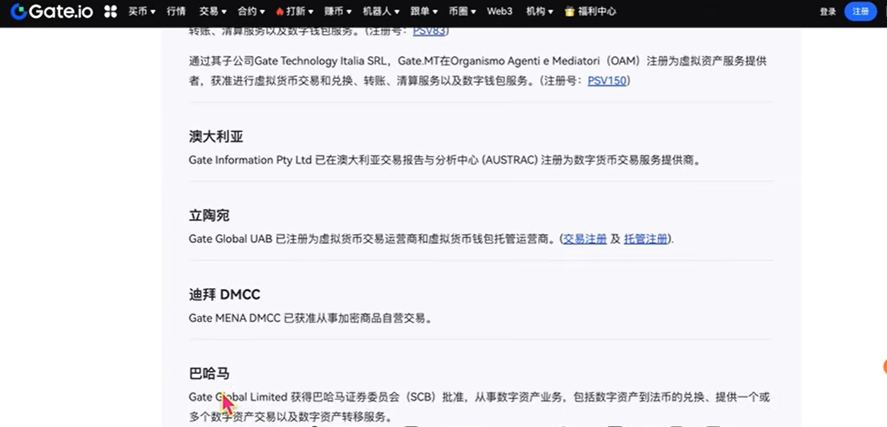The height and width of the screenshot is (427, 887).
Task: Click the Gate Information Pty Ltd text
Action: (x=251, y=160)
